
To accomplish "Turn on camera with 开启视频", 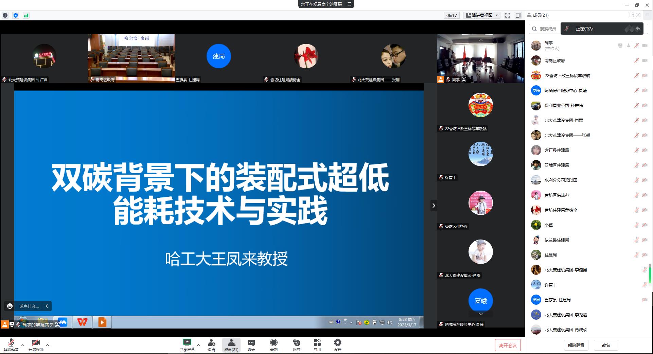I will 36,345.
